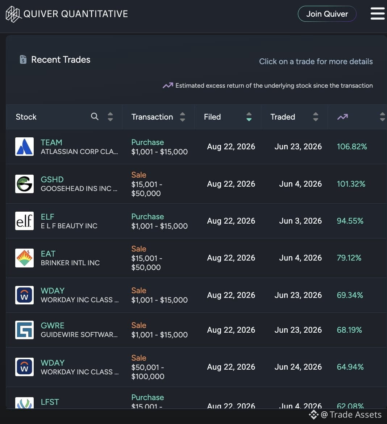The image size is (387, 424).
Task: Click the 79.12% return value
Action: point(349,258)
